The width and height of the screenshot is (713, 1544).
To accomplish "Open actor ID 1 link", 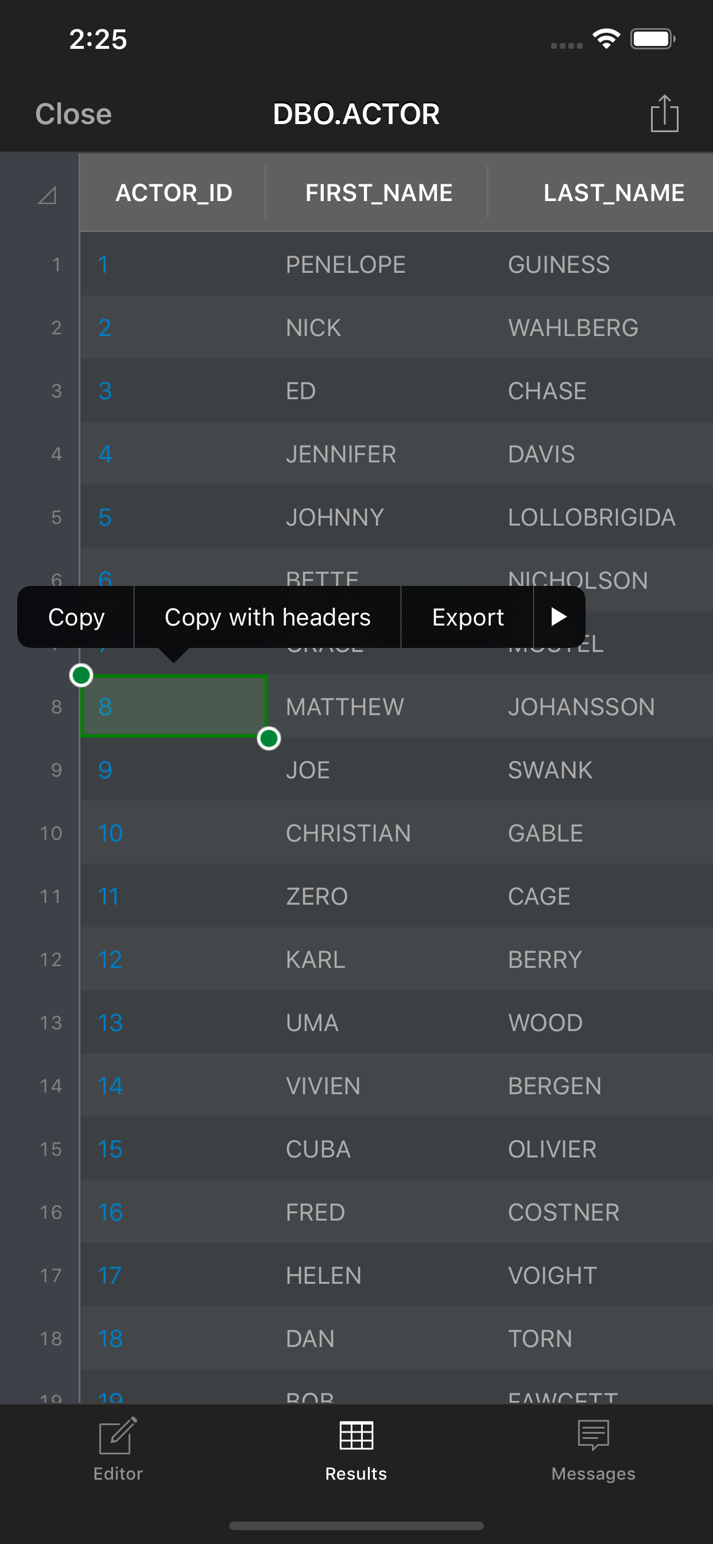I will 103,264.
